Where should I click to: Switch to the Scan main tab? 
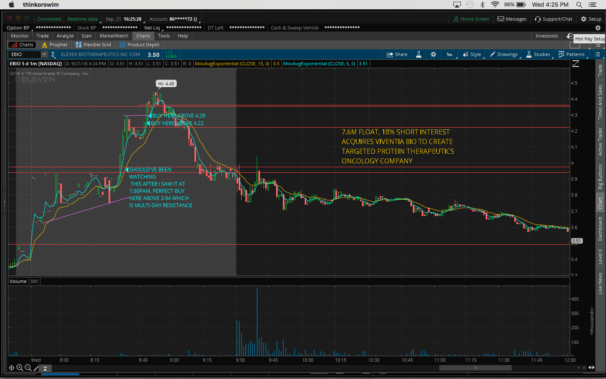(x=87, y=36)
